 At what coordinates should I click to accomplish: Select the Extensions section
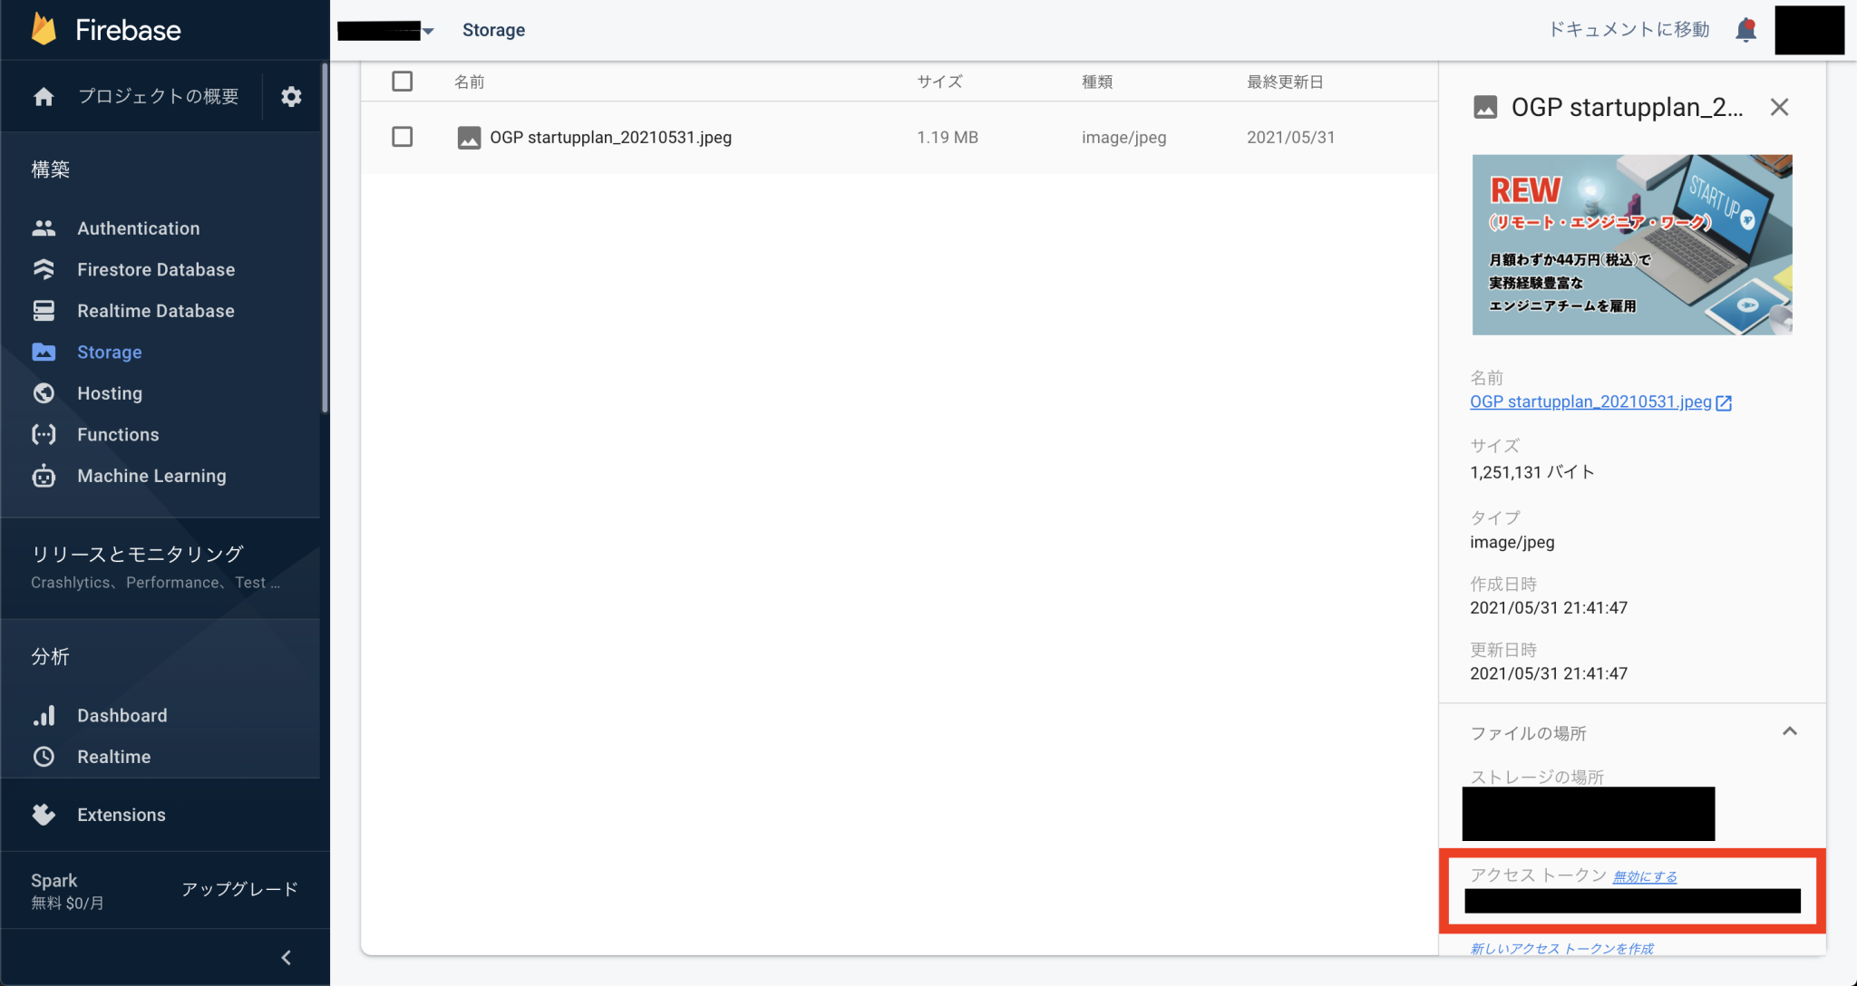coord(120,815)
